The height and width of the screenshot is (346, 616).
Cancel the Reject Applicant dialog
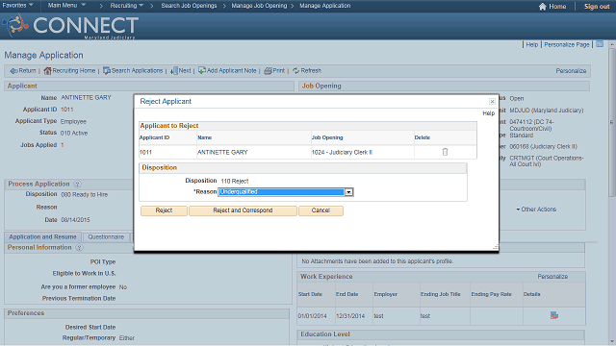(x=321, y=210)
